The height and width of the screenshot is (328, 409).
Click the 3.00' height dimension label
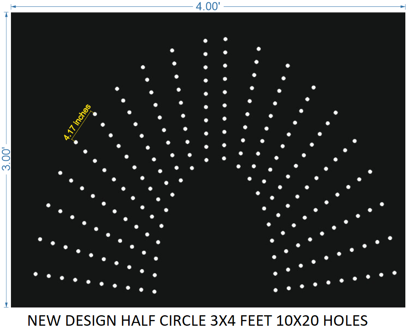(6, 159)
